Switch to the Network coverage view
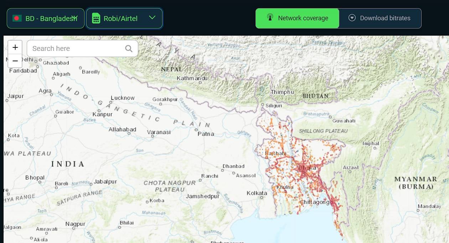This screenshot has height=243, width=449. tap(297, 18)
